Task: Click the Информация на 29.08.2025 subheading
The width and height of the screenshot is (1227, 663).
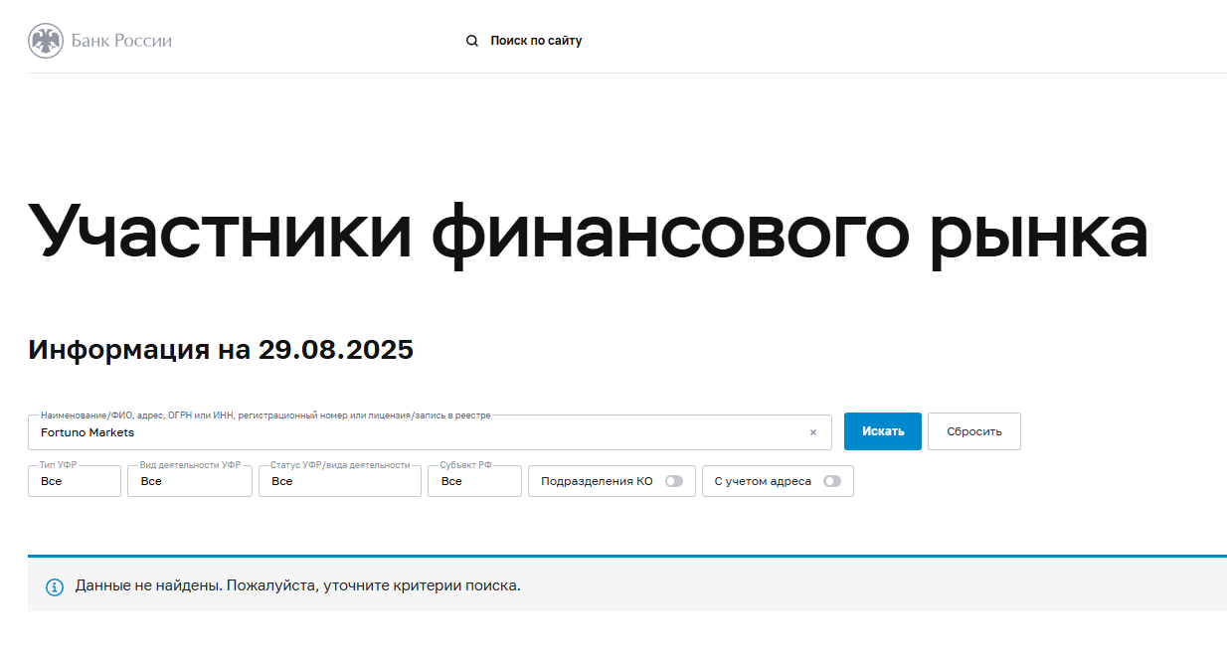Action: (221, 350)
